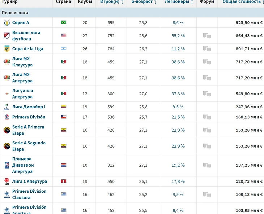
Task: Sort table by Игрок(и) column
Action: click(112, 2)
